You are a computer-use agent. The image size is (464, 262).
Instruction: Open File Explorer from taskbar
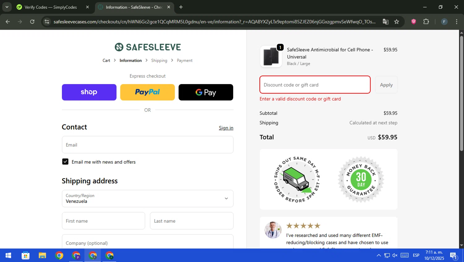click(x=42, y=256)
